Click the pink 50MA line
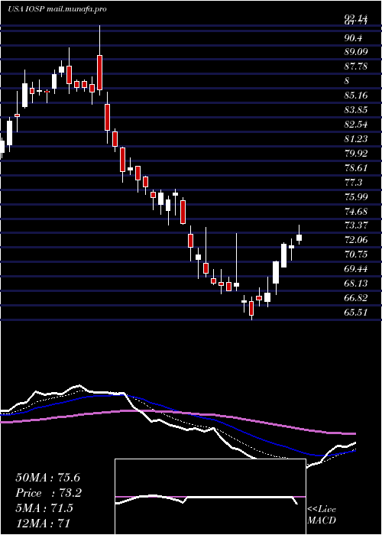 177,413
